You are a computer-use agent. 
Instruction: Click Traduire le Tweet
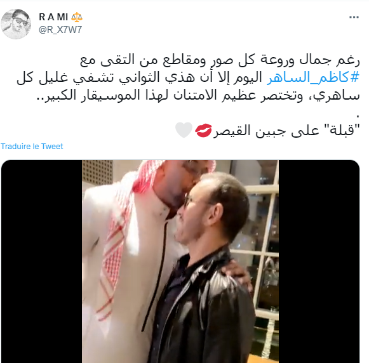(32, 147)
